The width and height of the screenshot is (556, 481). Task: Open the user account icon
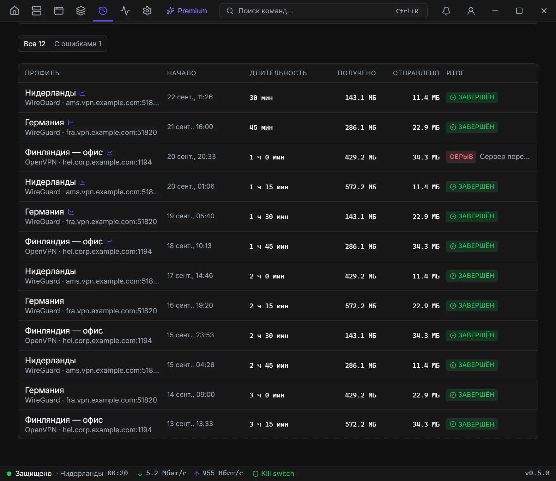tap(471, 11)
